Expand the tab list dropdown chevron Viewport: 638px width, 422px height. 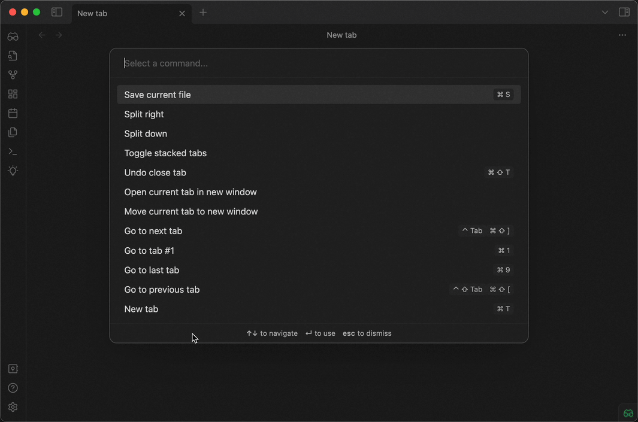(x=605, y=12)
